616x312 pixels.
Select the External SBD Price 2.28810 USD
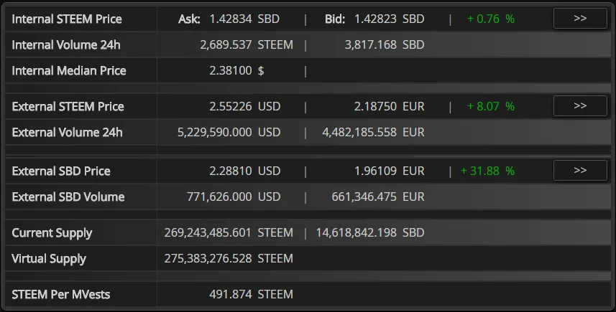[x=245, y=171]
